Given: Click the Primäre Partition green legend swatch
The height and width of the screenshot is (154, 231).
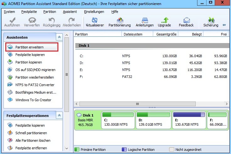Looking at the screenshot, I should click(x=77, y=149).
